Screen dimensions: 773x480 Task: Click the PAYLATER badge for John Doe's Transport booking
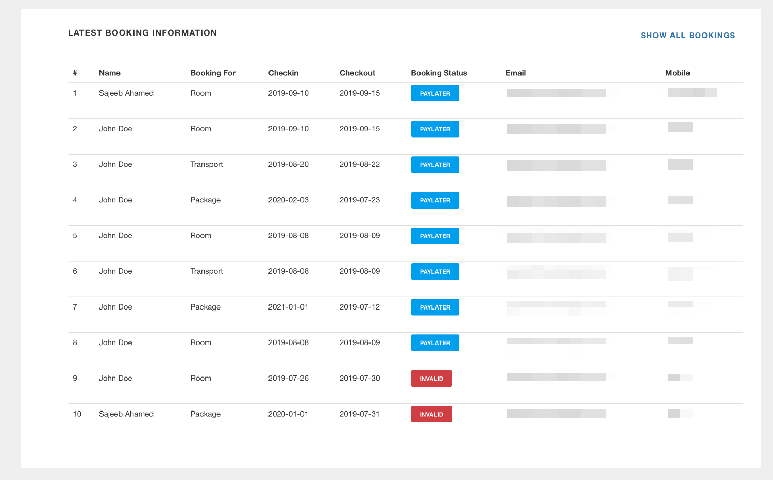tap(435, 164)
